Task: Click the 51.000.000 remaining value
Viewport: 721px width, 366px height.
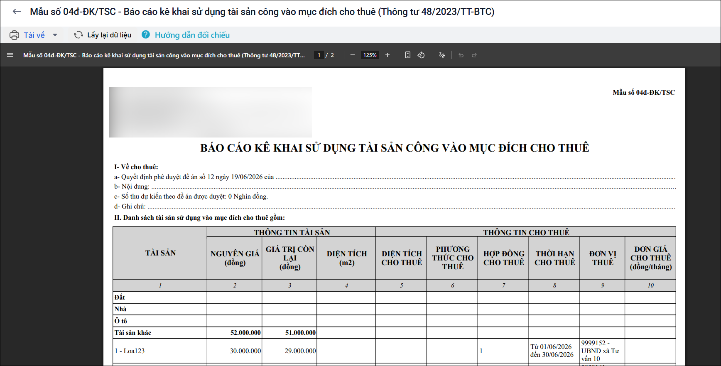Action: pyautogui.click(x=300, y=333)
